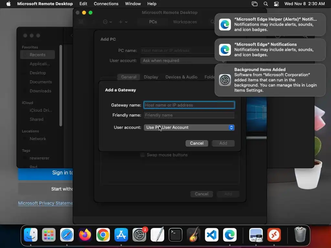Click the date and time in menu bar
331x248 pixels.
304,4
